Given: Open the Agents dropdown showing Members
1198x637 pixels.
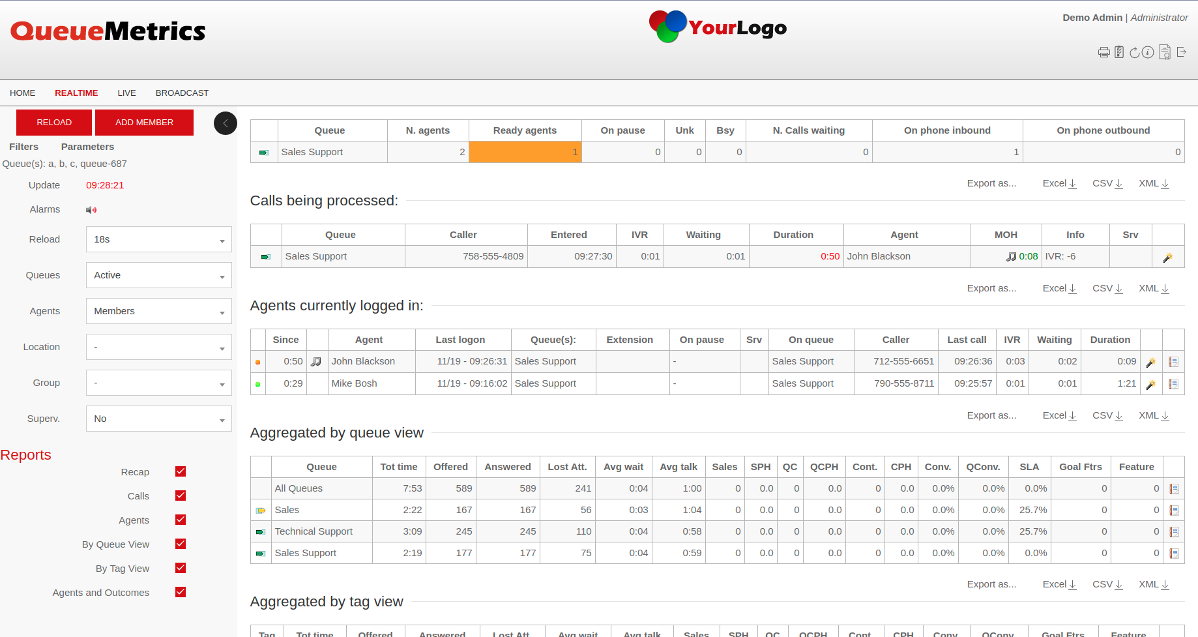Looking at the screenshot, I should coord(158,311).
